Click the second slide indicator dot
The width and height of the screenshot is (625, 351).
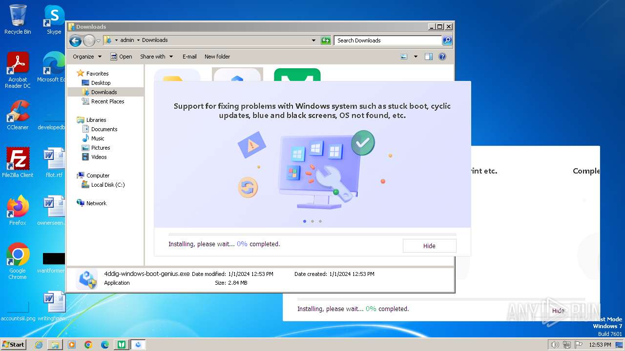[x=312, y=221]
